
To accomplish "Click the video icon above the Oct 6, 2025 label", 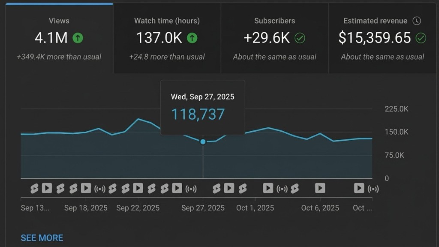I will point(320,188).
